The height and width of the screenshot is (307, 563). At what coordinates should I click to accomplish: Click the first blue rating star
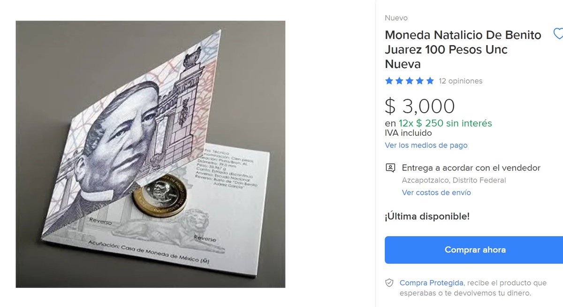pyautogui.click(x=389, y=81)
